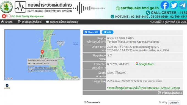Screen dimensions: 187x105
Task: Open the Facebook page icon in header
Action: [165, 5]
